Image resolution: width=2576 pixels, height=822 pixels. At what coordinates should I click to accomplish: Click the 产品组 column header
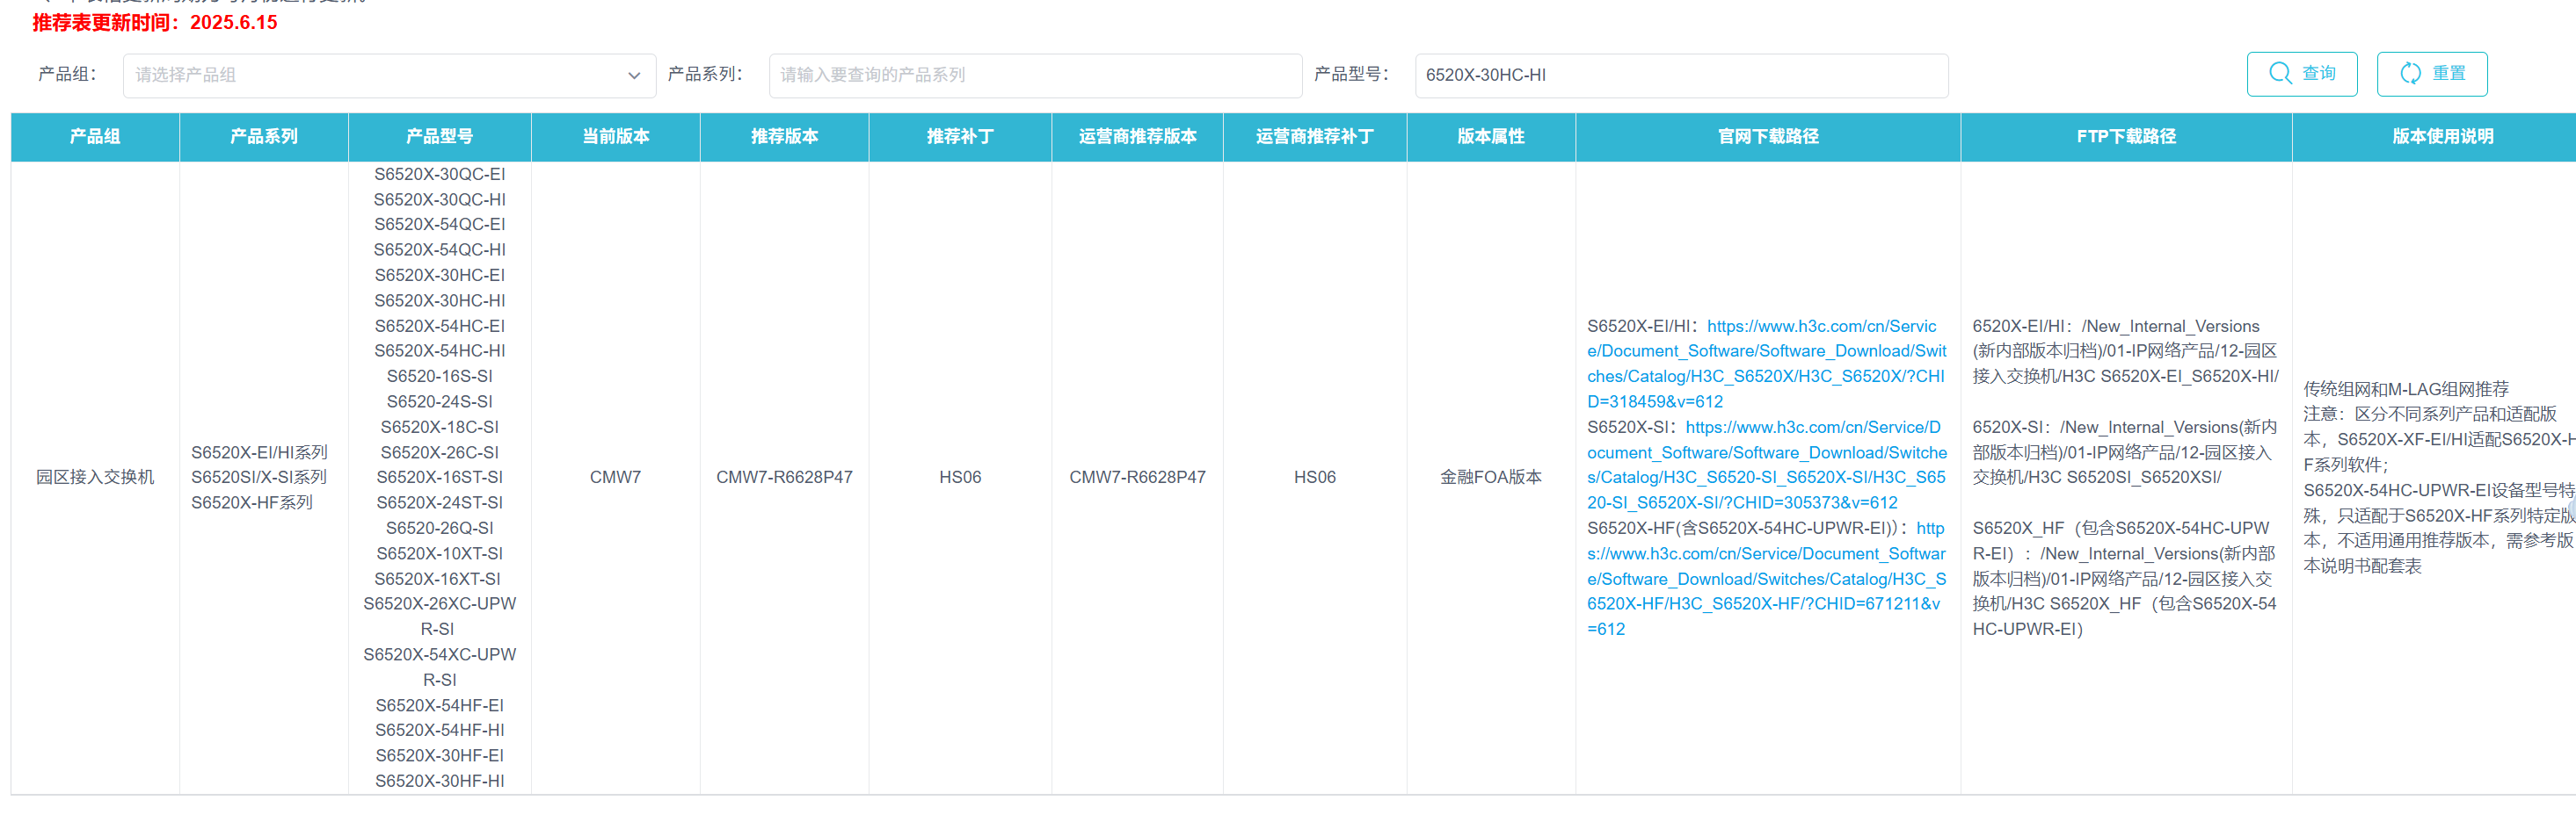[x=95, y=137]
